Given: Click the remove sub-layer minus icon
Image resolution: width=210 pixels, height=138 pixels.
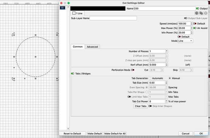Looking at the screenshot, I should click(x=205, y=13).
